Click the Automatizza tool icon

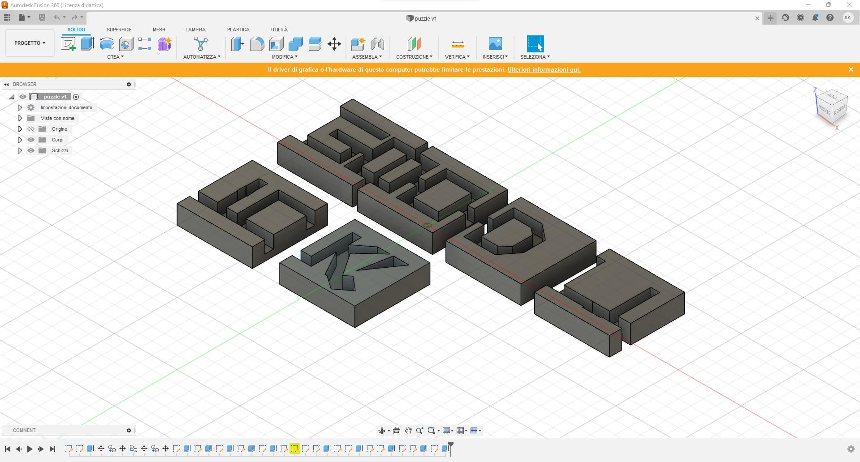201,44
